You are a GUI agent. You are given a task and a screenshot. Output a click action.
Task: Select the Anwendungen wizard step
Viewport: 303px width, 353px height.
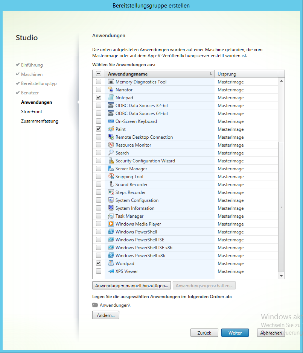pyautogui.click(x=37, y=102)
